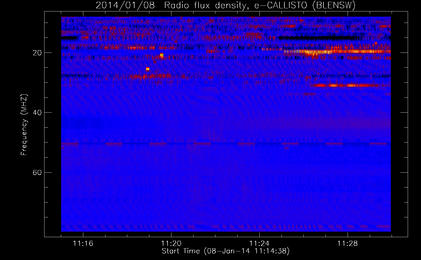Click the 11:24 time tick label
This screenshot has height=260, width=421.
(x=259, y=244)
